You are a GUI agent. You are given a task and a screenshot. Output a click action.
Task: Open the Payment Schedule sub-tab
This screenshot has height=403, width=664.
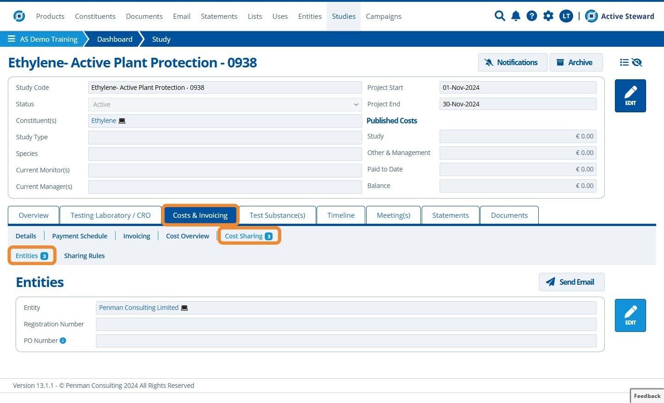tap(80, 236)
